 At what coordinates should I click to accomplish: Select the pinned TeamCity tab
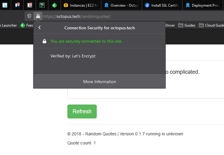pos(42,5)
